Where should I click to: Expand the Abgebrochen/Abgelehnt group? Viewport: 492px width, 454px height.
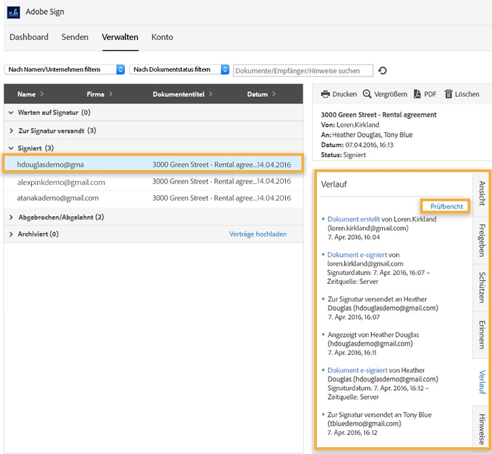(11, 218)
